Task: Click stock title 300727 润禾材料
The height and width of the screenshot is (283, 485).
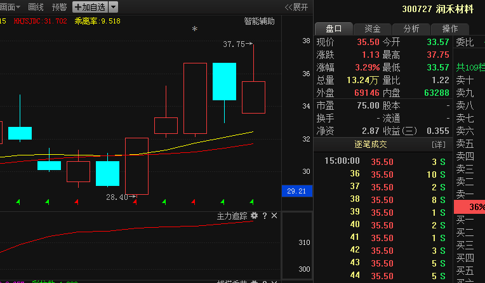Action: 437,9
